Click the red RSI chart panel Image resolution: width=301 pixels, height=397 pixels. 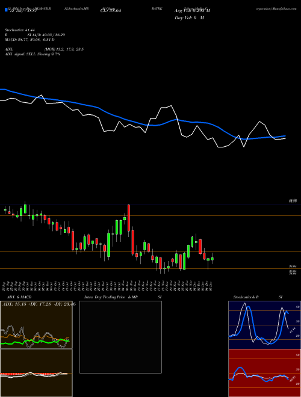click(x=264, y=373)
